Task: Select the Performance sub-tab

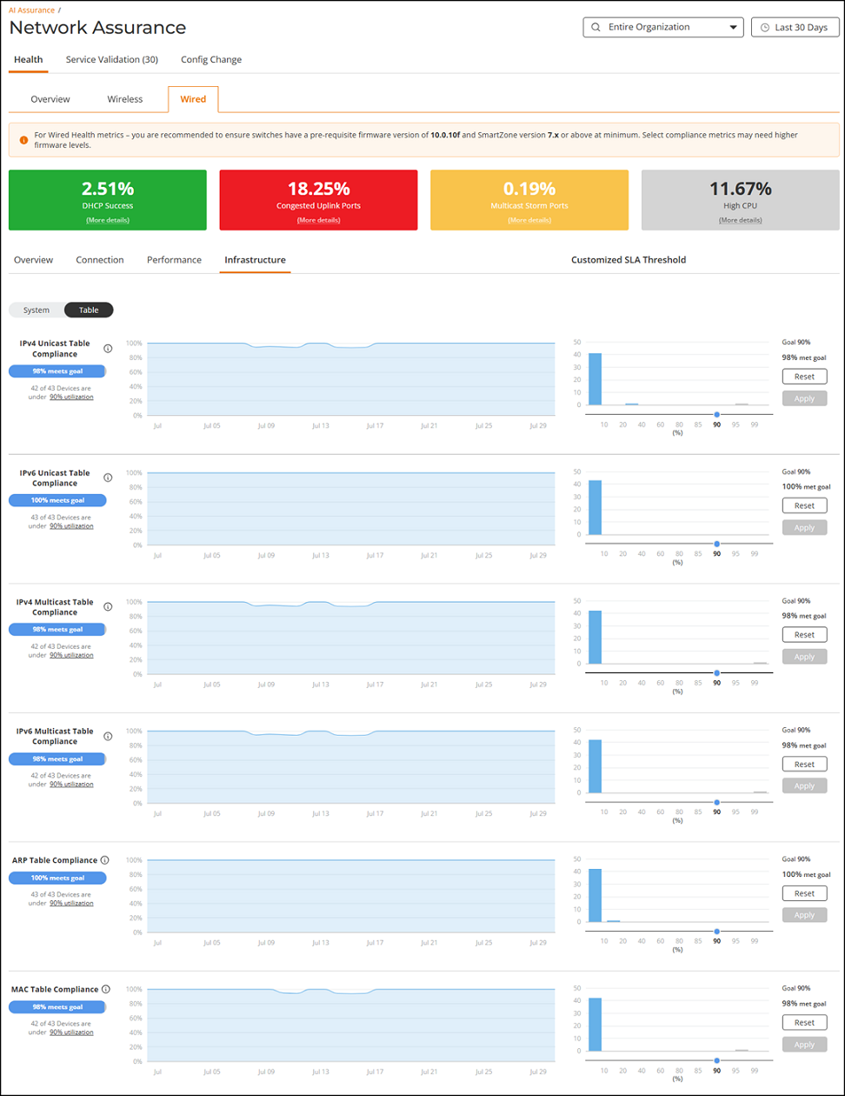Action: [174, 260]
